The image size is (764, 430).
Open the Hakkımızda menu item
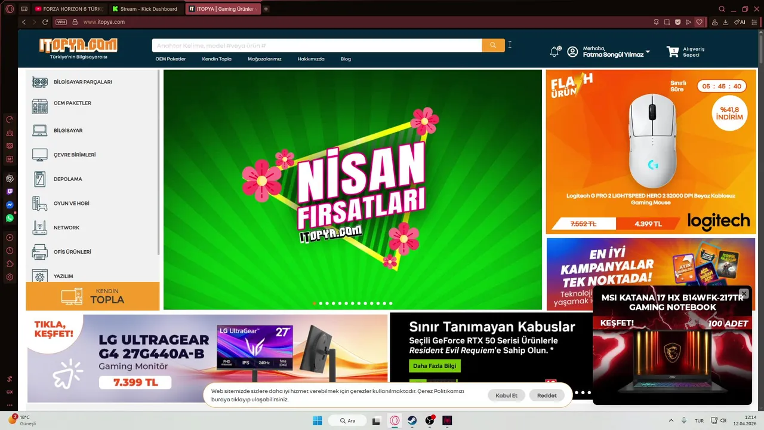coord(311,59)
